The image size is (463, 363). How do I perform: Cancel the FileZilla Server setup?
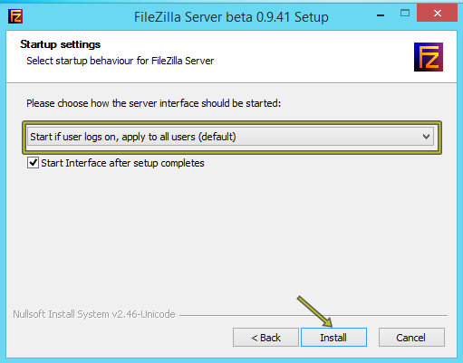tap(411, 338)
